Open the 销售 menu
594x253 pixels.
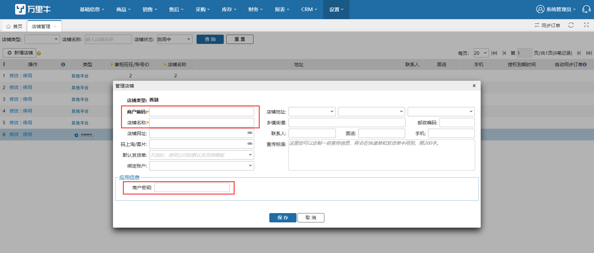tap(150, 9)
